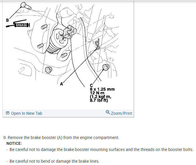Click the Zoom/Print magnifier icon
Image resolution: width=196 pixels, height=165 pixels.
click(x=108, y=112)
